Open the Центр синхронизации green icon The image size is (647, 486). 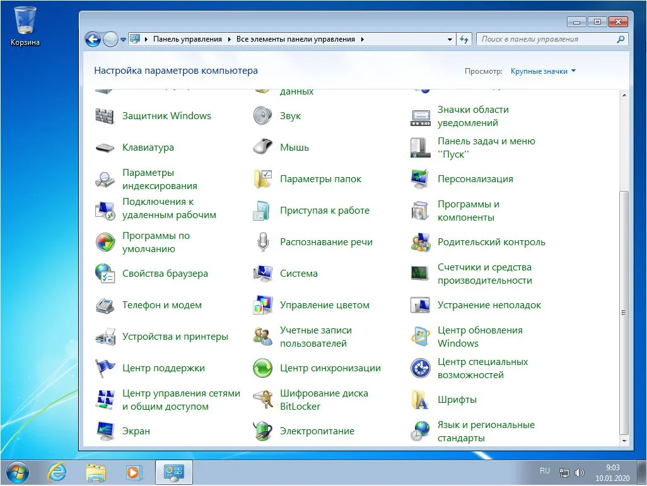coord(262,368)
